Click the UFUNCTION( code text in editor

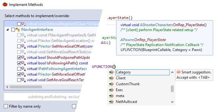103,67
